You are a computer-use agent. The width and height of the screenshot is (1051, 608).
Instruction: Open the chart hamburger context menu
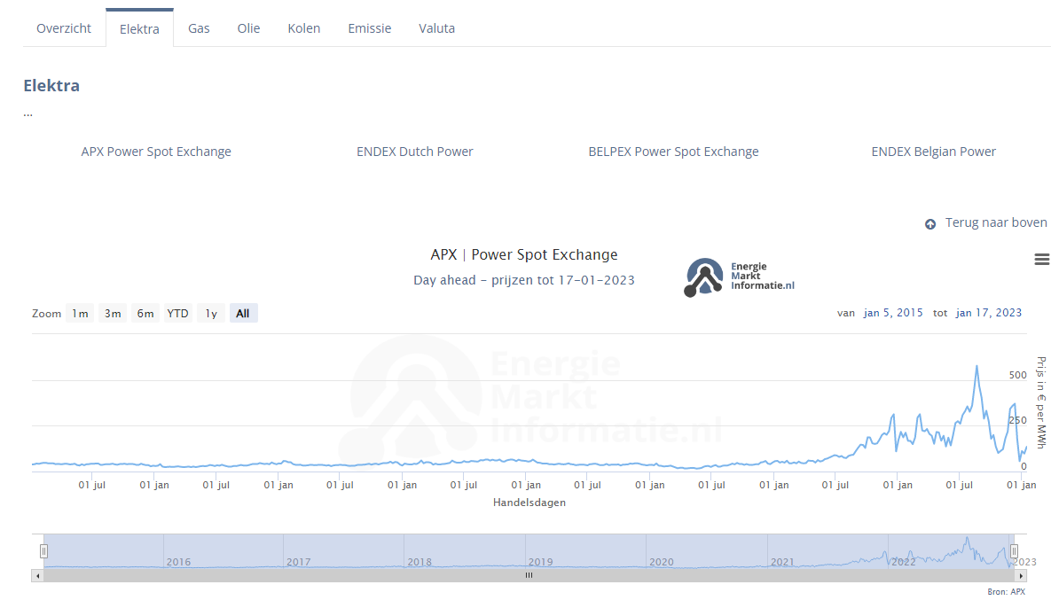point(1041,259)
